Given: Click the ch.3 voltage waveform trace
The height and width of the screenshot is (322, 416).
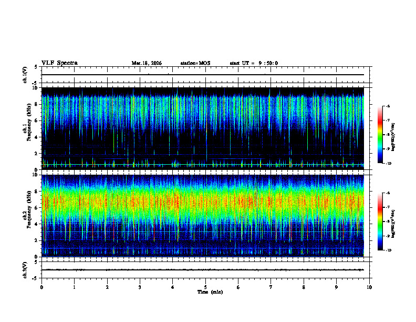Looking at the screenshot, I should pos(203,270).
